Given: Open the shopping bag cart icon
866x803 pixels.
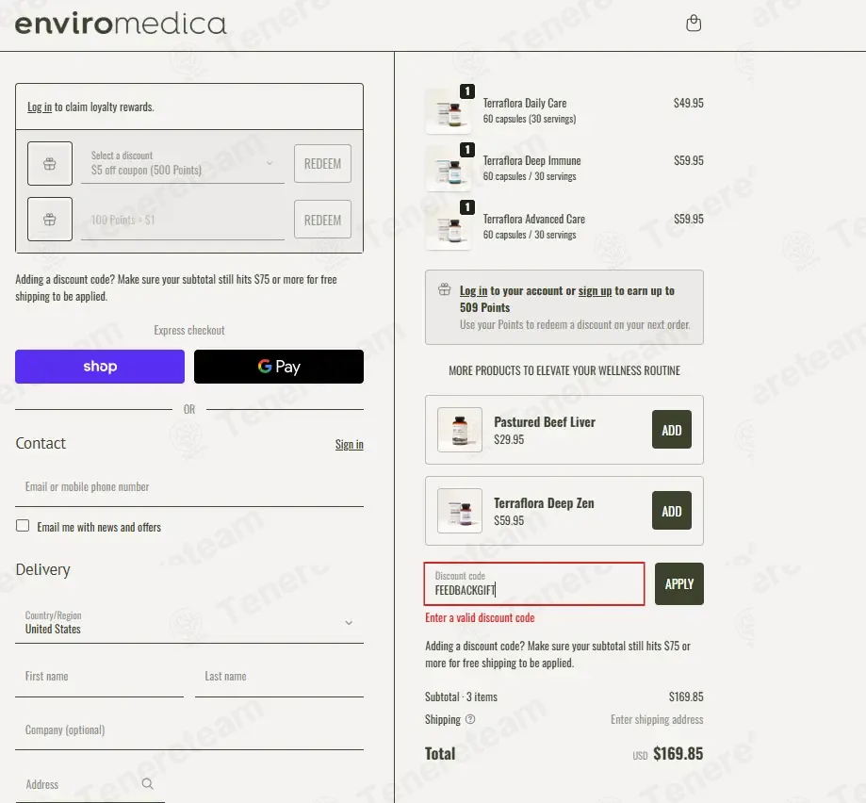Looking at the screenshot, I should click(x=694, y=24).
